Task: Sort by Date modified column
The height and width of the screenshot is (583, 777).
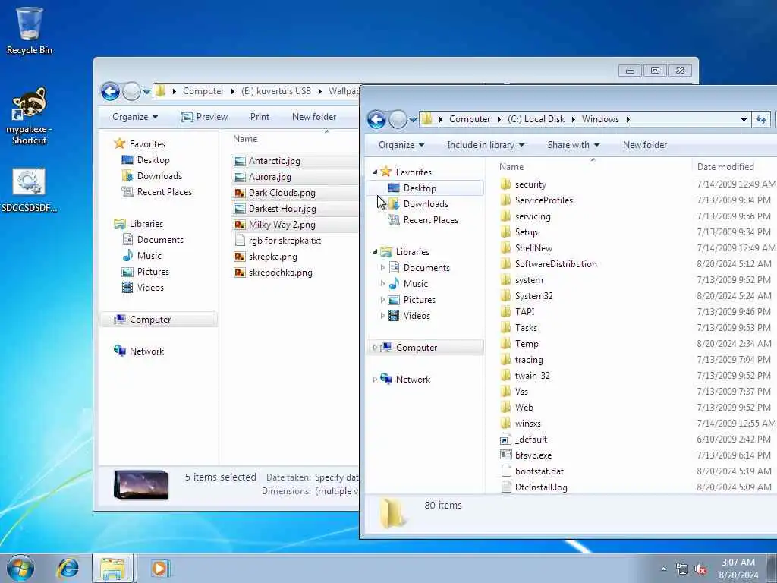Action: click(x=725, y=167)
